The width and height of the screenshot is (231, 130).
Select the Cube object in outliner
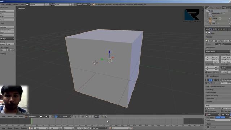213,21
